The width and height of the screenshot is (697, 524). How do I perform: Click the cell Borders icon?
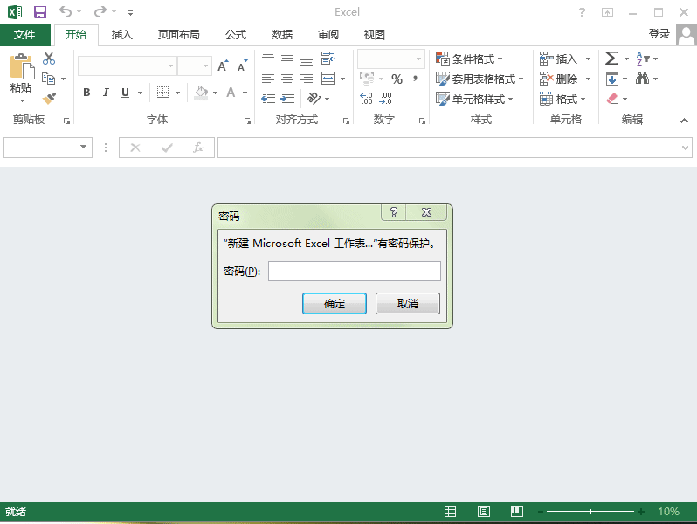pos(163,93)
